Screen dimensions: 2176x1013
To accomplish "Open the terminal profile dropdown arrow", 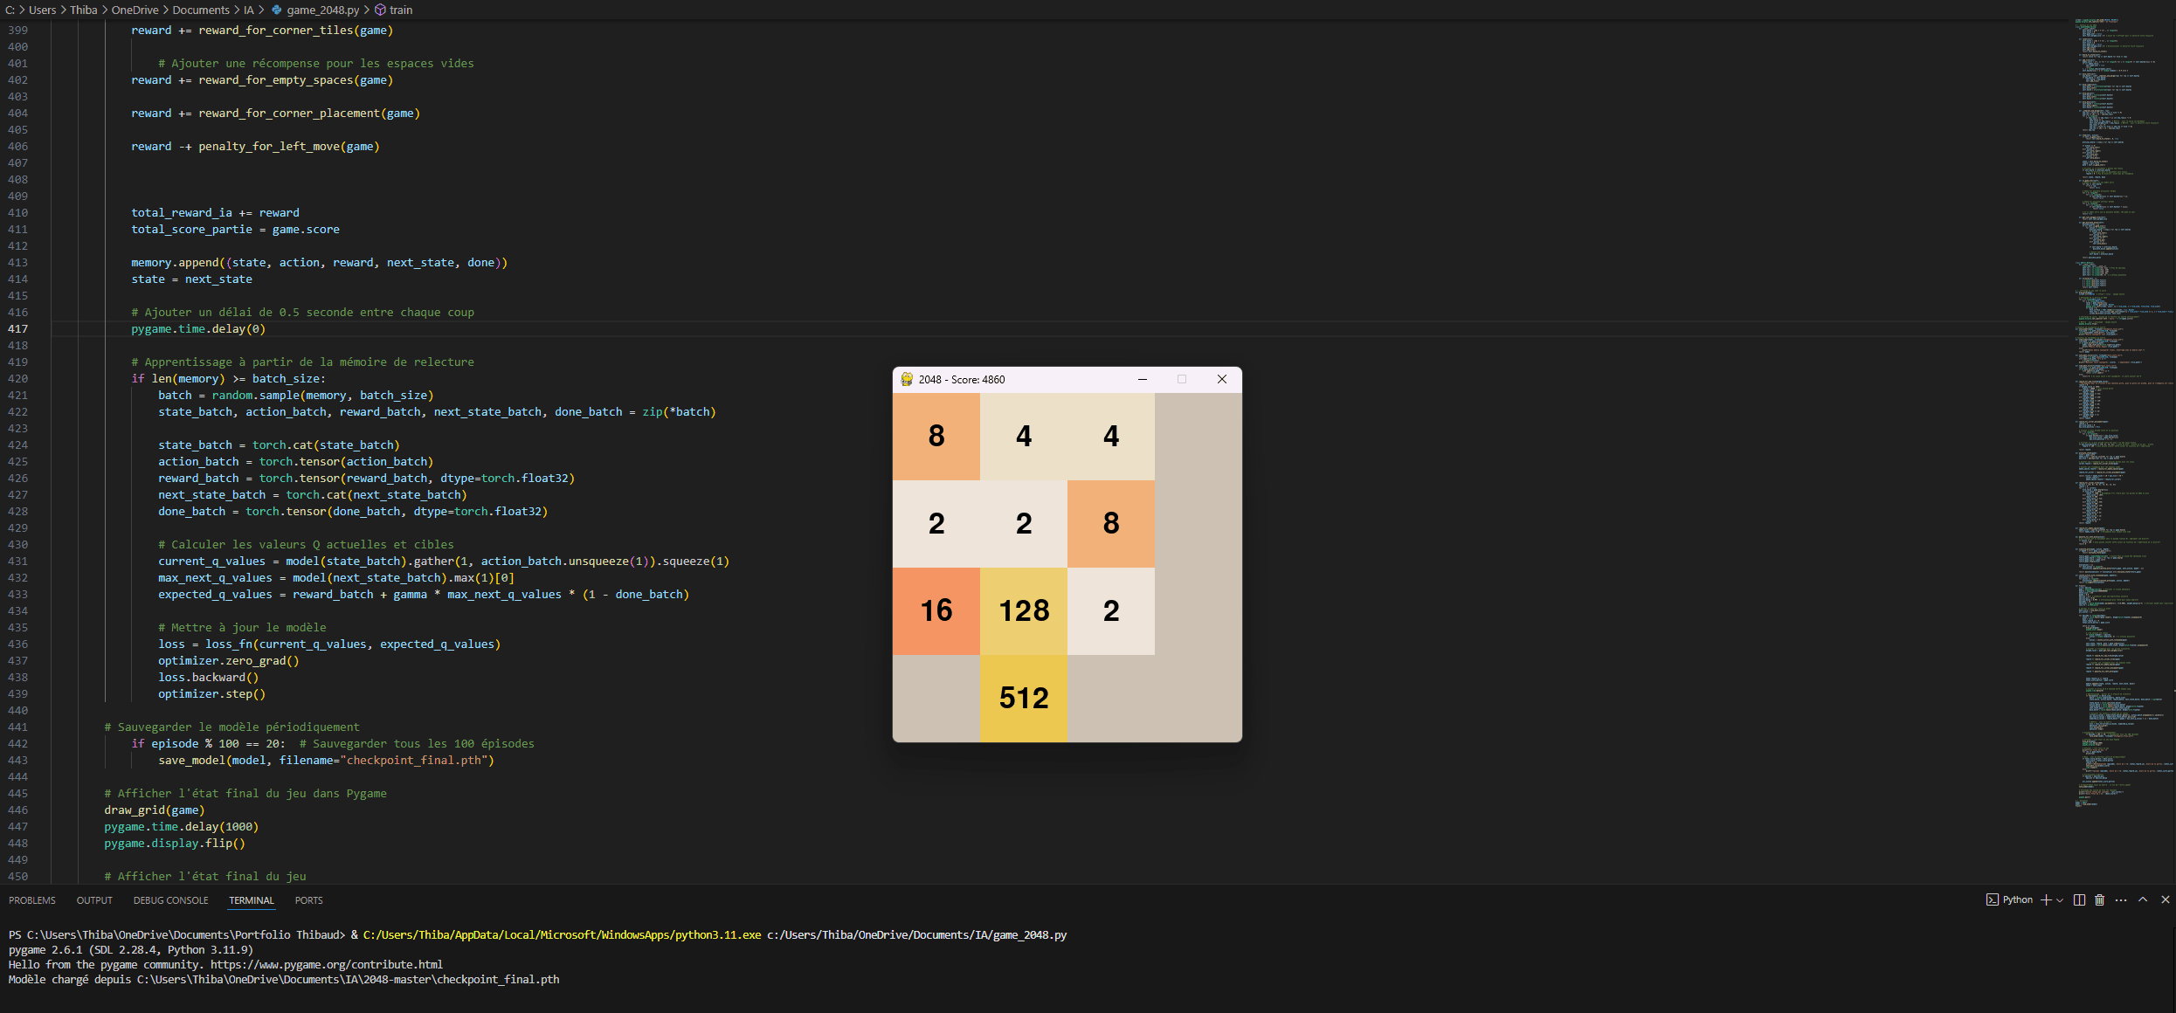I will click(2059, 900).
